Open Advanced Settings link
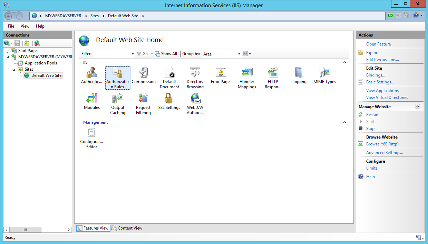This screenshot has height=244, width=428. click(385, 153)
